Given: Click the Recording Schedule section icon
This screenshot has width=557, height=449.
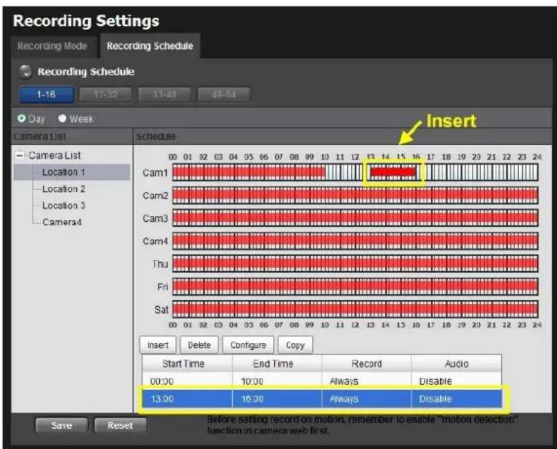Looking at the screenshot, I should coord(25,71).
